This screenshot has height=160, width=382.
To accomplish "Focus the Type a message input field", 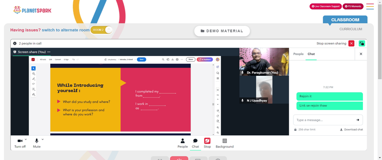I will [328, 120].
